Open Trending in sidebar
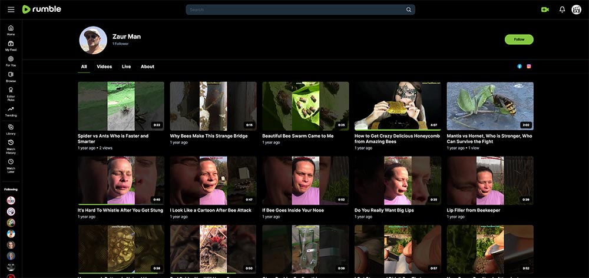 (11, 111)
